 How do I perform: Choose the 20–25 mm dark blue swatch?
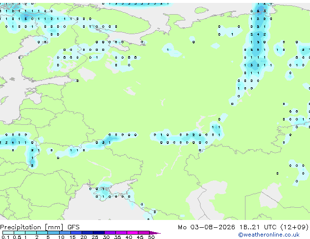(x=87, y=233)
